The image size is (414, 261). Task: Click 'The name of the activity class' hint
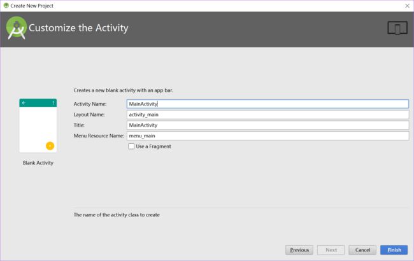point(117,215)
